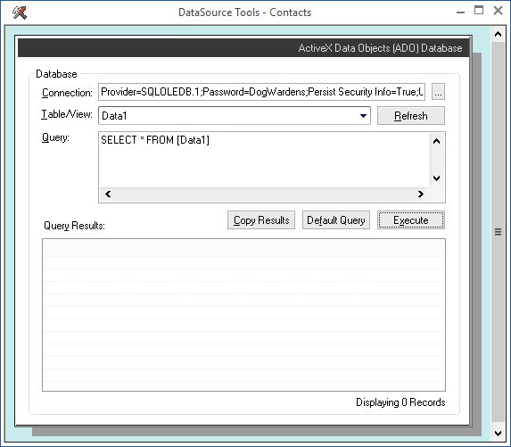
Task: Click the main window vertical scrollbar thumb
Action: point(498,232)
